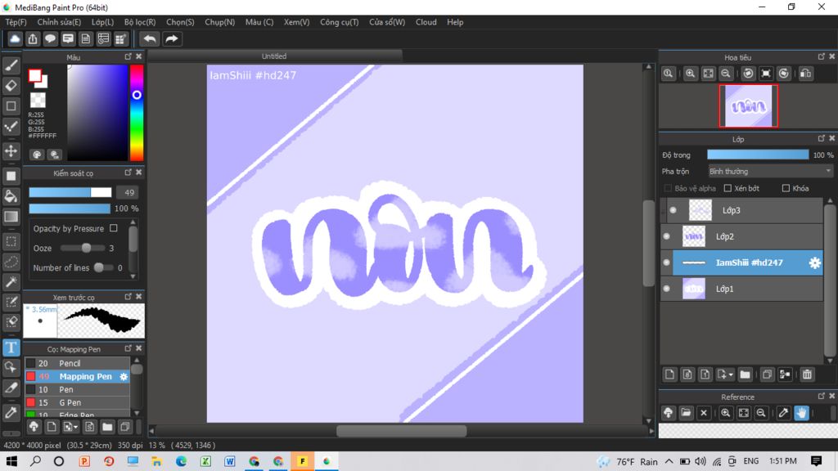Image resolution: width=838 pixels, height=471 pixels.
Task: Hide the Lớp2 layer
Action: pos(666,236)
